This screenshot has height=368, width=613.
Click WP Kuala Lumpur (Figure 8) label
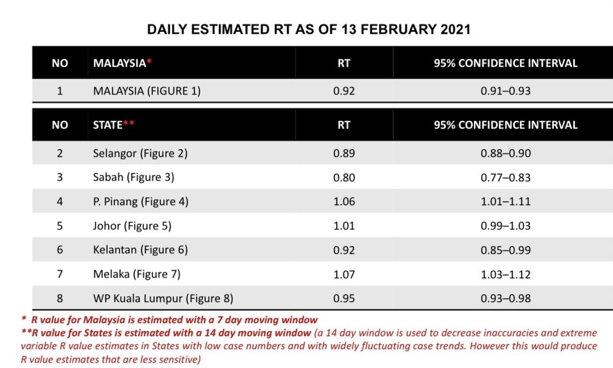click(163, 298)
